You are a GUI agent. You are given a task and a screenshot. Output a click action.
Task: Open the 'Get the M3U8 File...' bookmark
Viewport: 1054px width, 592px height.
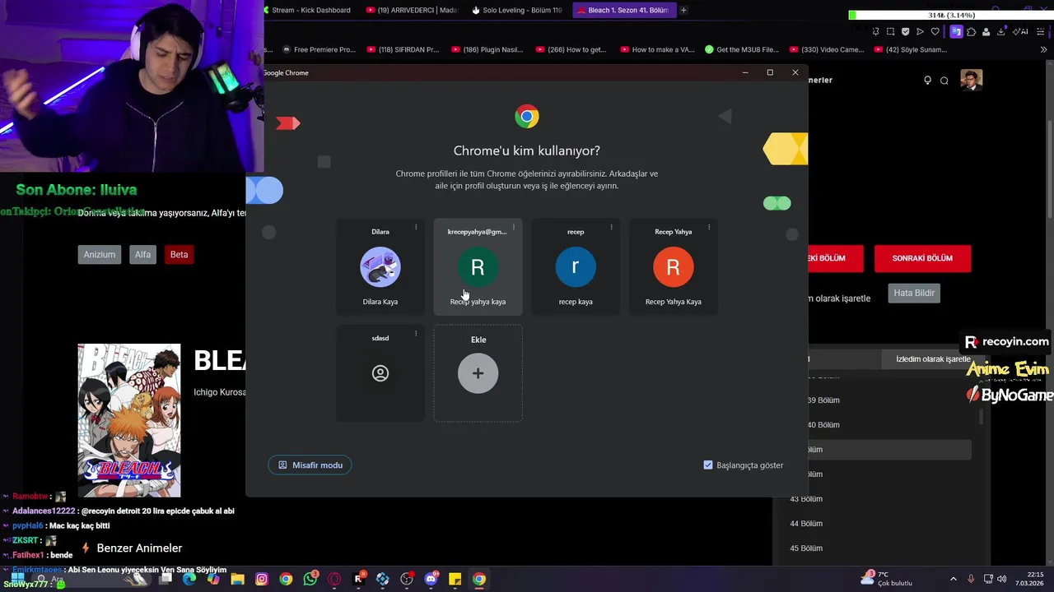pyautogui.click(x=741, y=49)
